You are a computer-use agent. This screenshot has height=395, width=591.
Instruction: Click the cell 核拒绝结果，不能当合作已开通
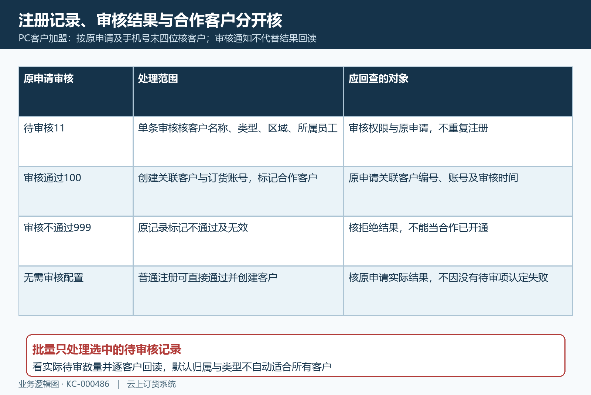[x=458, y=241]
